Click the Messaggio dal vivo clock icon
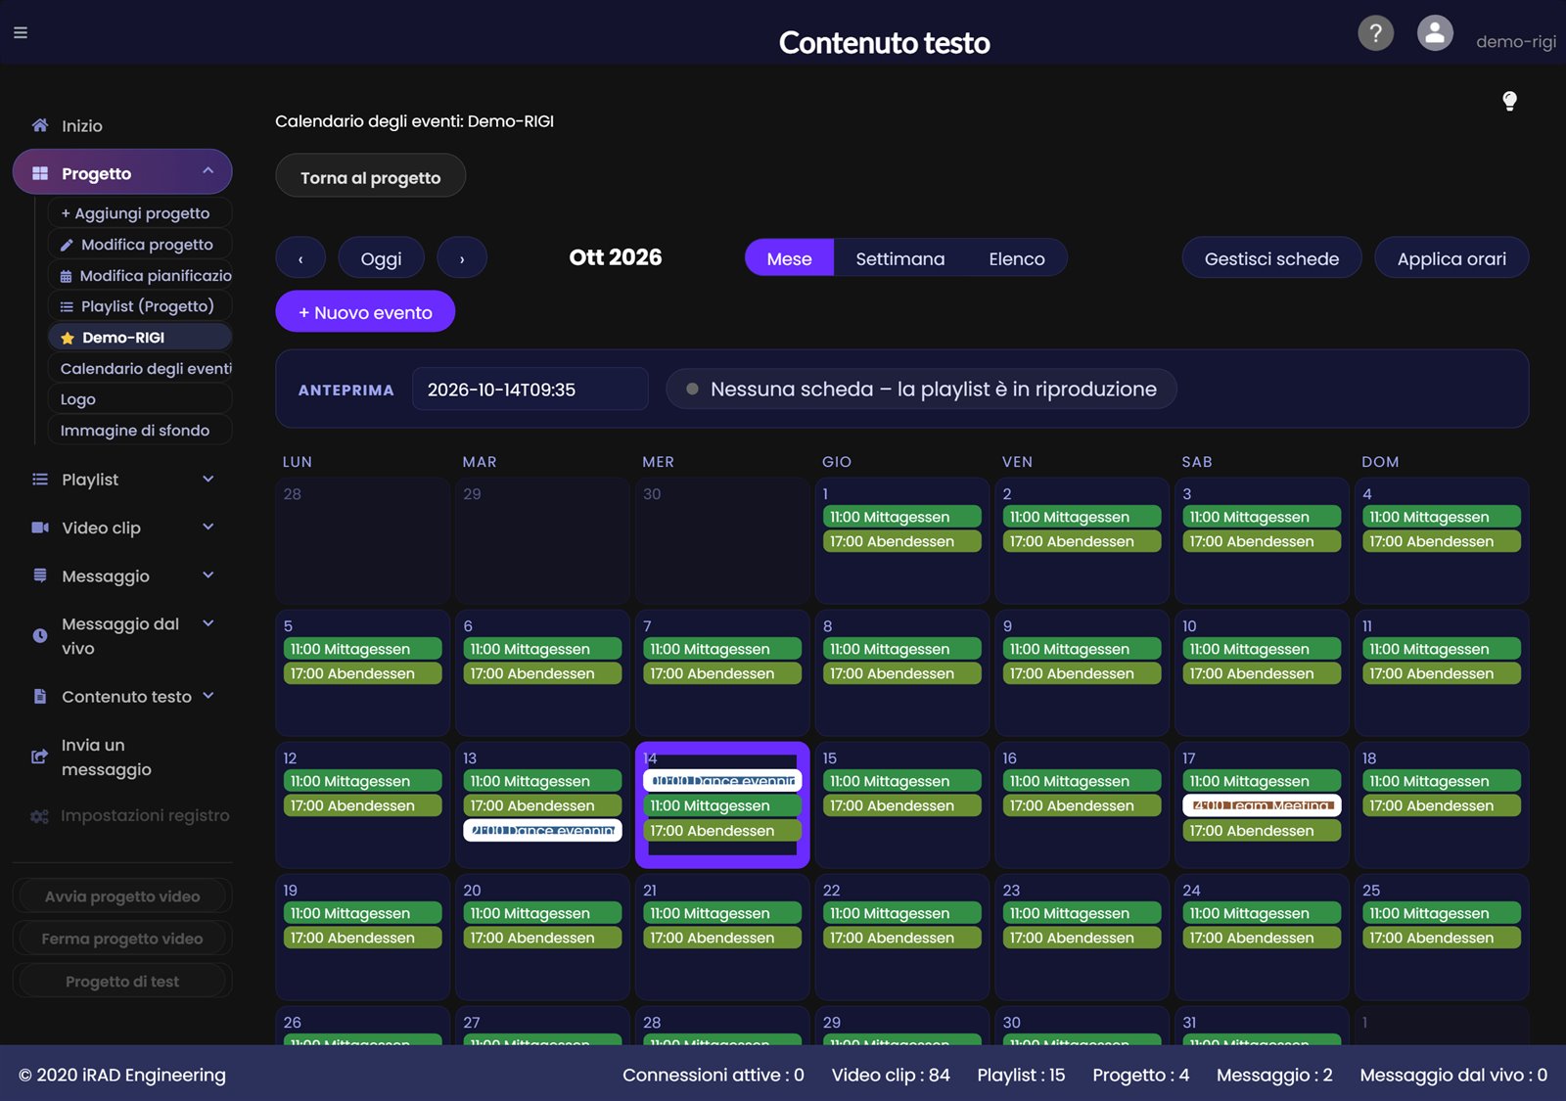 [40, 635]
